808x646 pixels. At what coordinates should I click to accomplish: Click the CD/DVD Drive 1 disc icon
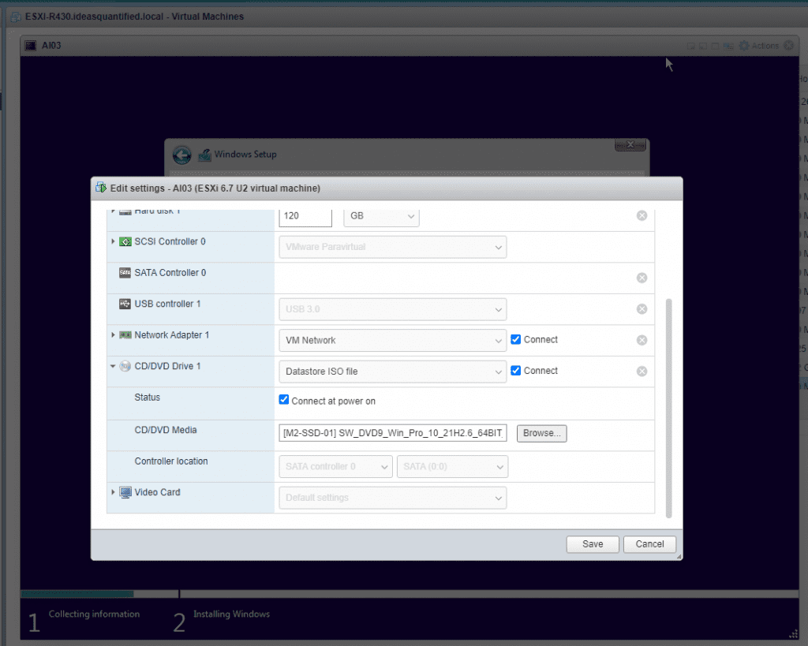tap(125, 366)
